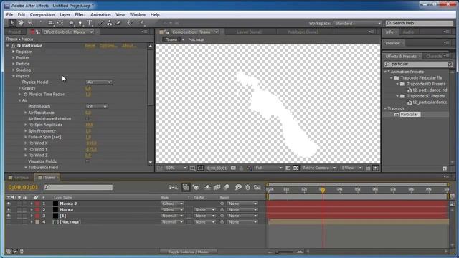Toggle Live Update in timeline
The height and width of the screenshot is (258, 459).
click(186, 187)
